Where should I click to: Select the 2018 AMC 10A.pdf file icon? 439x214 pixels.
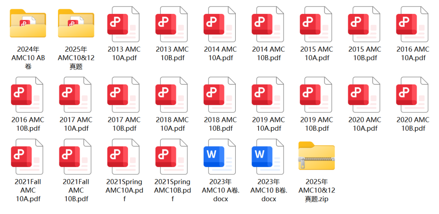pos(172,95)
